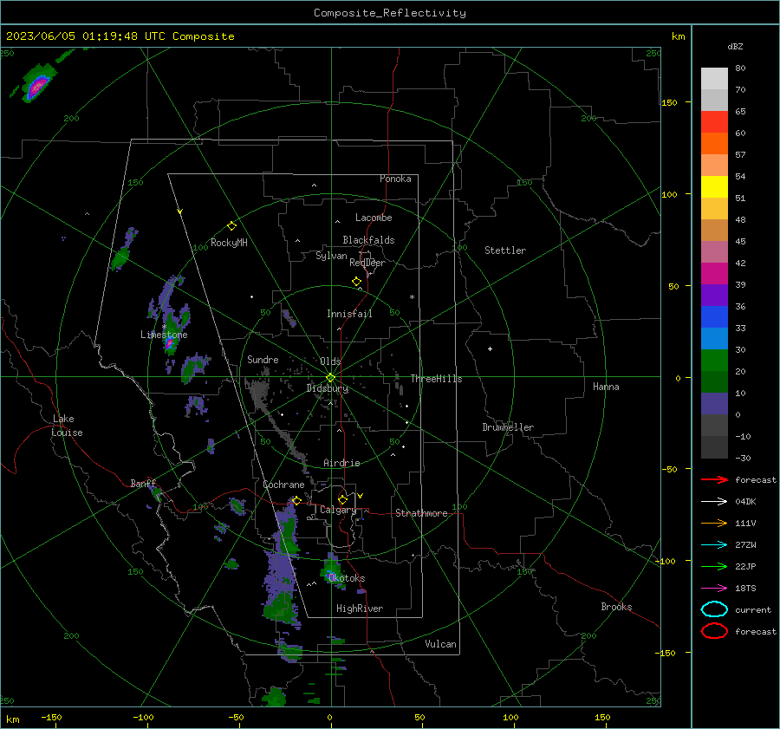Click the Blackfalds town label
Screen dimensions: 780x729
[368, 240]
